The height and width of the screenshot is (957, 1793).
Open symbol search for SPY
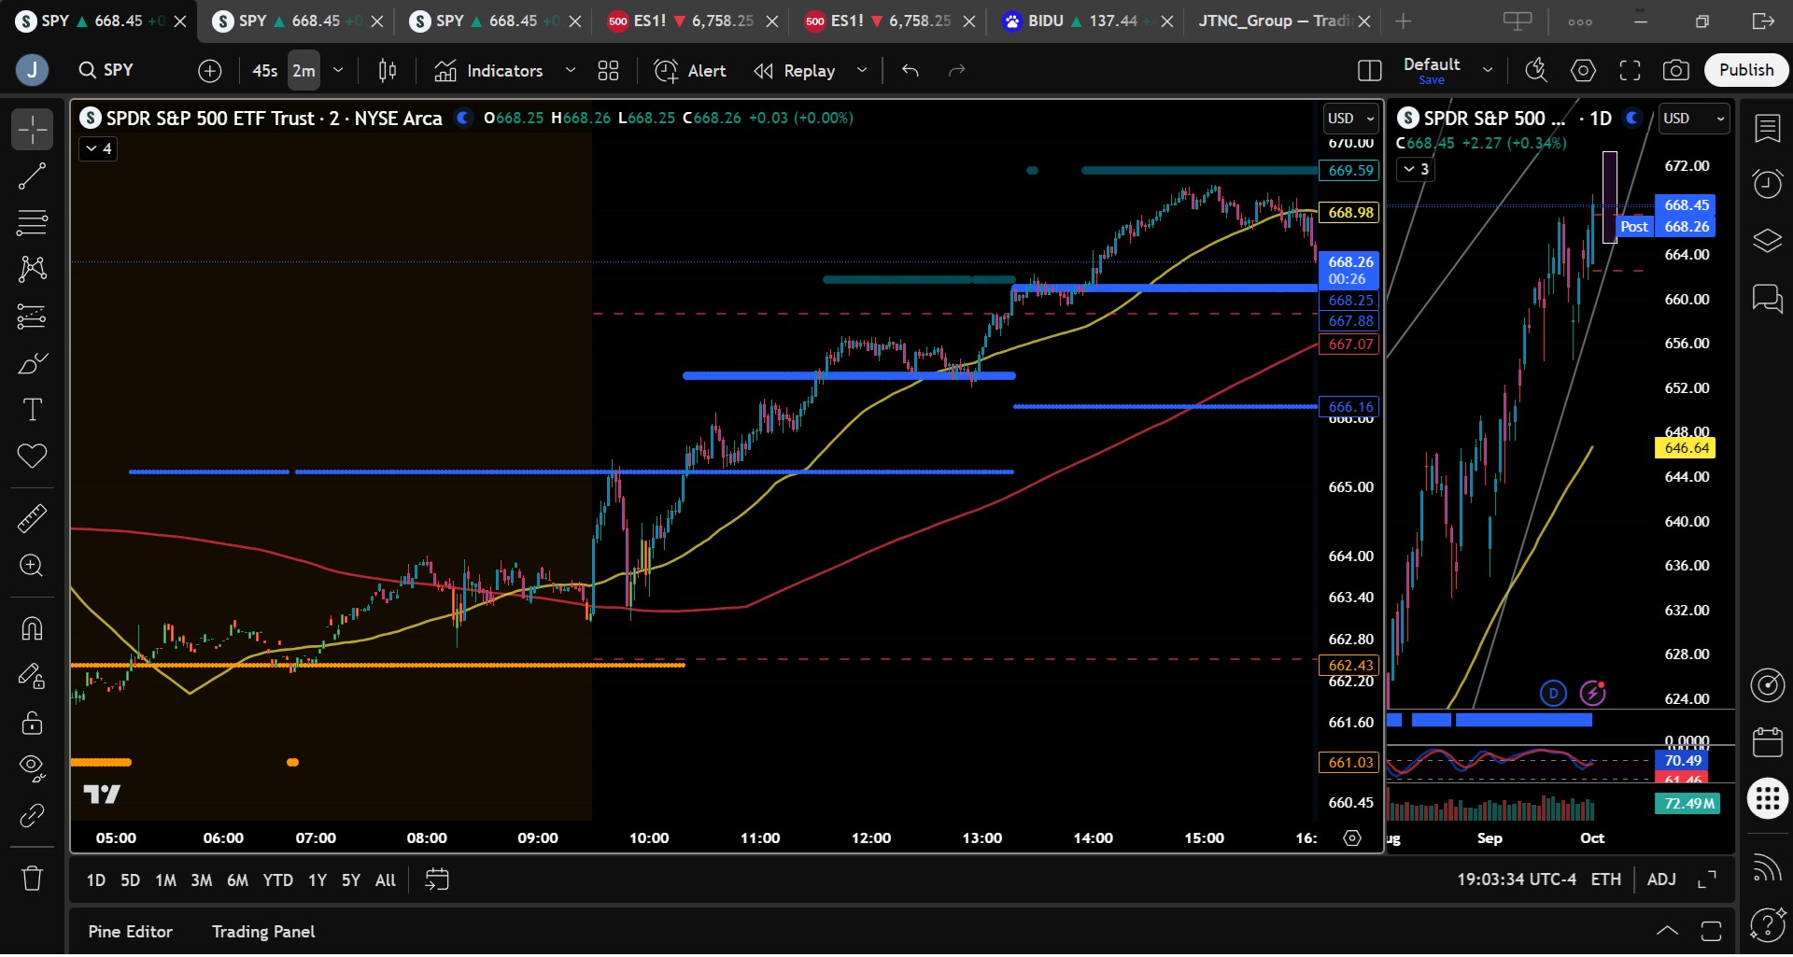[120, 71]
